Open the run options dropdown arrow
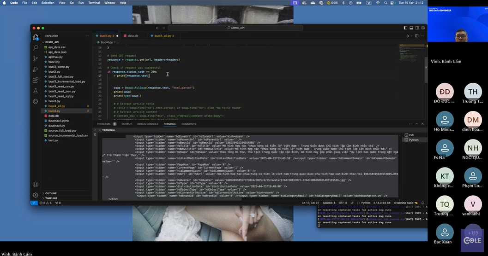Image resolution: width=488 pixels, height=256 pixels. 411,36
